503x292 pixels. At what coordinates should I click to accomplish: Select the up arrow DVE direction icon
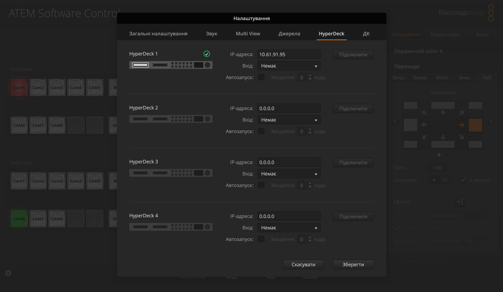[443, 112]
